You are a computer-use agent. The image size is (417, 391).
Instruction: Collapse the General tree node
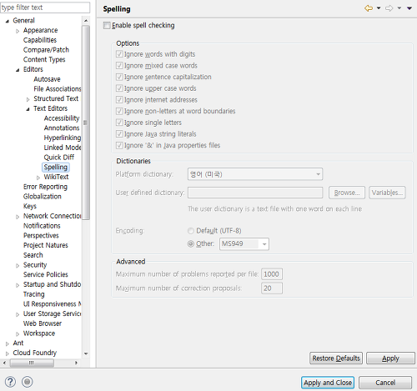[x=8, y=21]
